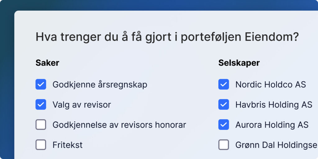The width and height of the screenshot is (318, 159).
Task: Click the Saker column heading
Action: (x=47, y=63)
